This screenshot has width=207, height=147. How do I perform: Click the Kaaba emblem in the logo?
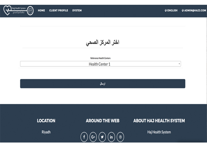[30, 11]
